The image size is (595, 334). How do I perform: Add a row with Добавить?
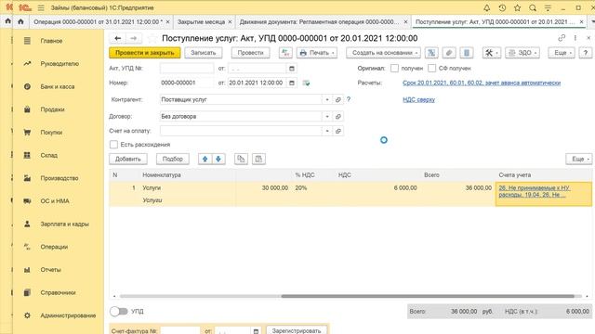[x=128, y=159]
